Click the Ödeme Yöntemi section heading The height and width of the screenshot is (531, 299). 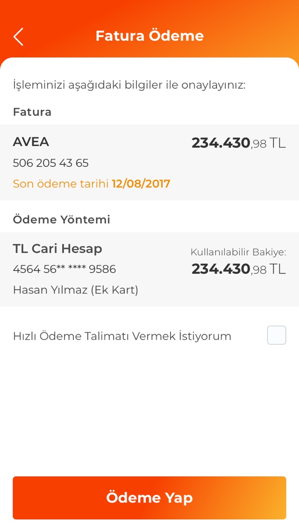62,220
